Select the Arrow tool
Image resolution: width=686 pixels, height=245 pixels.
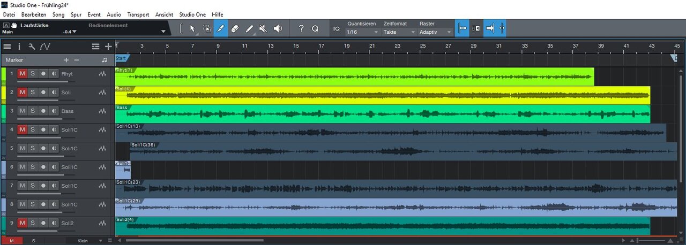pyautogui.click(x=192, y=28)
